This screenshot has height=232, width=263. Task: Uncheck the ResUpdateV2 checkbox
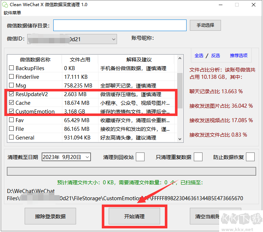pos(11,94)
